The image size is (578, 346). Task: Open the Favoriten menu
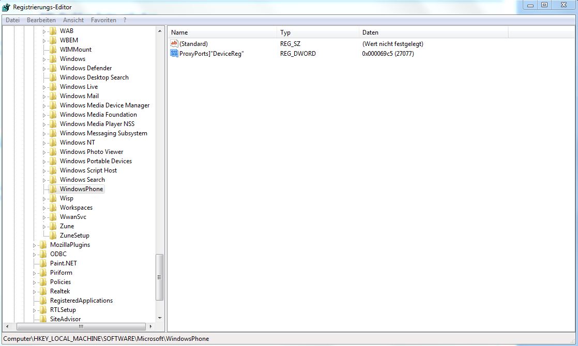pos(103,20)
